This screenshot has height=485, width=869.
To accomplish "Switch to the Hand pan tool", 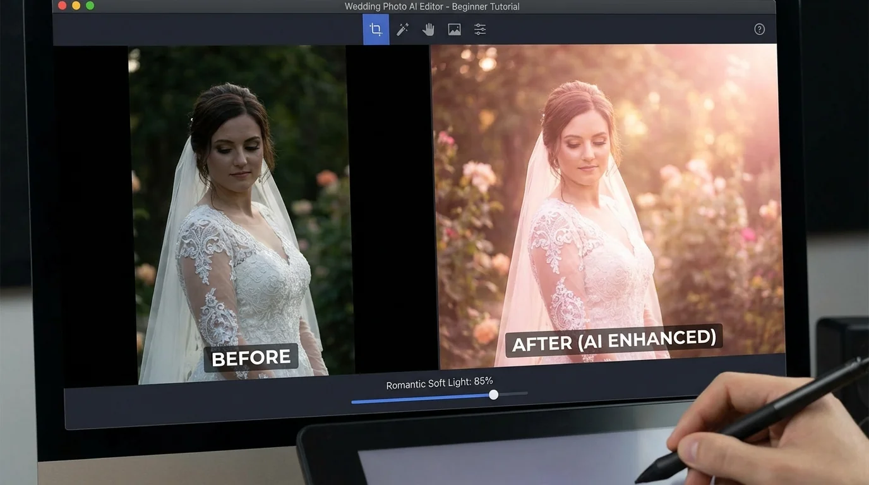I will (x=428, y=30).
